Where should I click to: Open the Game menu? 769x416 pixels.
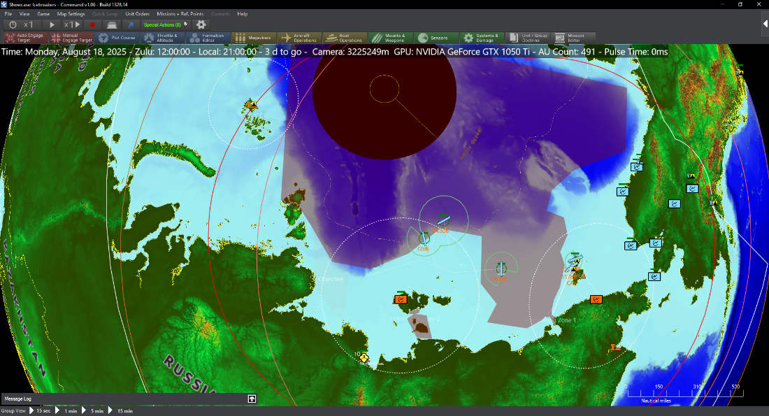click(43, 14)
